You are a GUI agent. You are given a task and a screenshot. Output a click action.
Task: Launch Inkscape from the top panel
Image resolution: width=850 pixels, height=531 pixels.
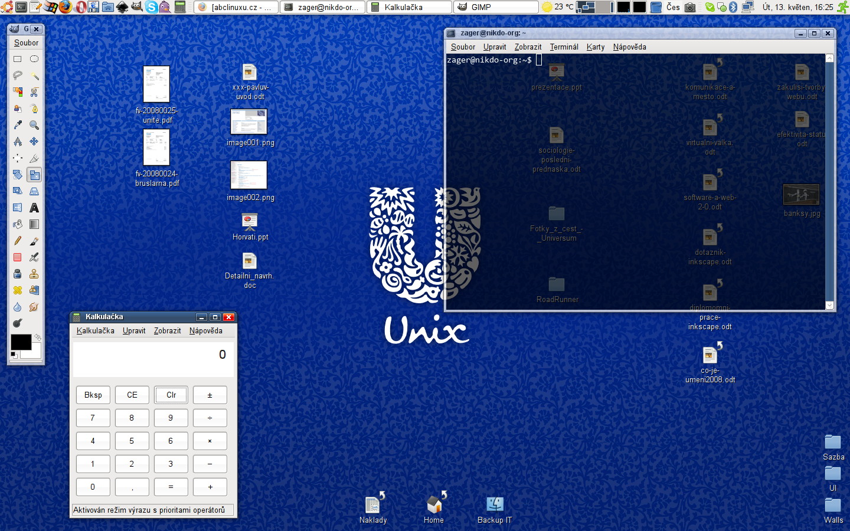coord(122,7)
